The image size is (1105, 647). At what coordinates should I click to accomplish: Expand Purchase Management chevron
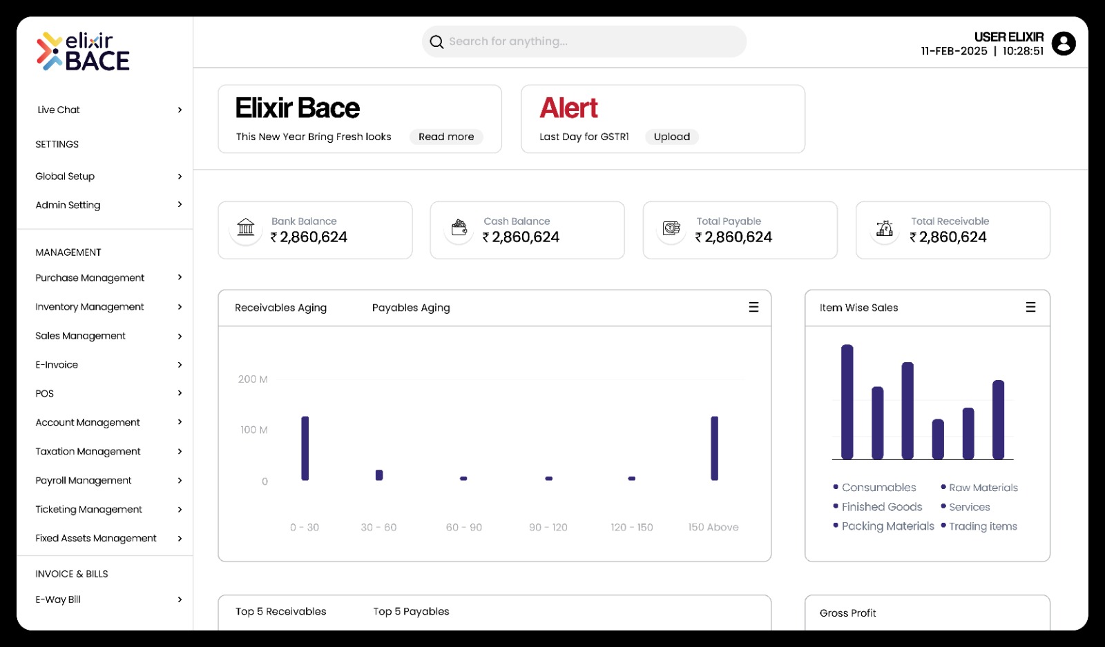coord(180,277)
